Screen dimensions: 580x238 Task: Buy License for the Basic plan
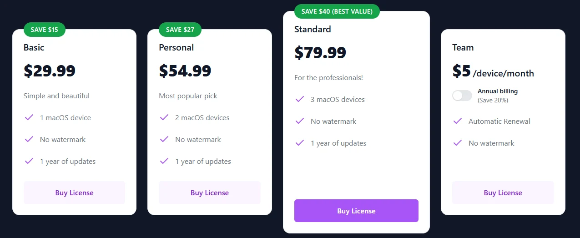[x=74, y=192]
